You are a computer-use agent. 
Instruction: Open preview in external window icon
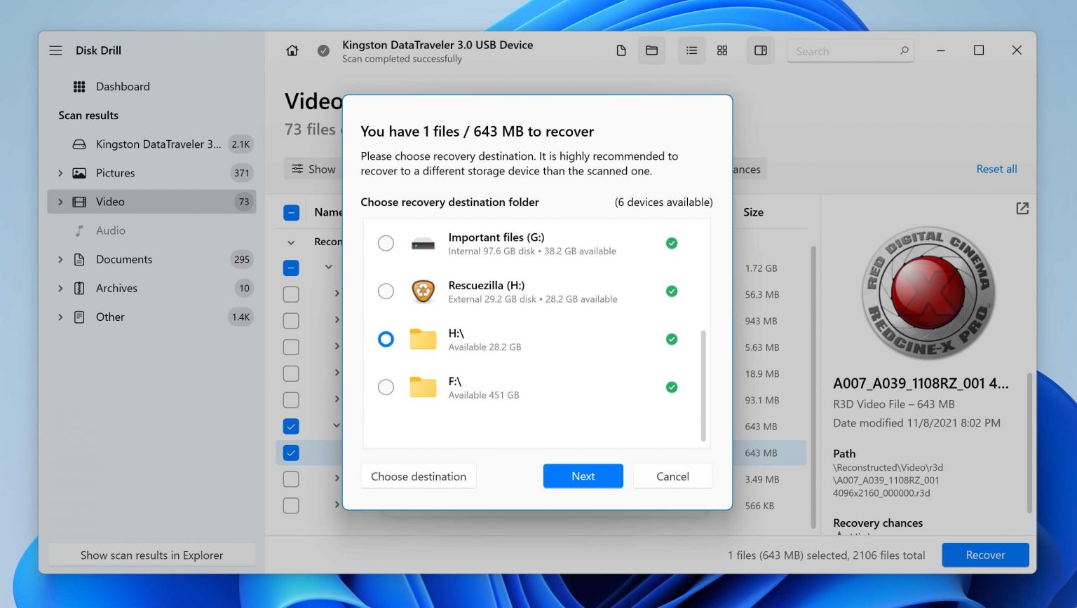click(x=1022, y=209)
